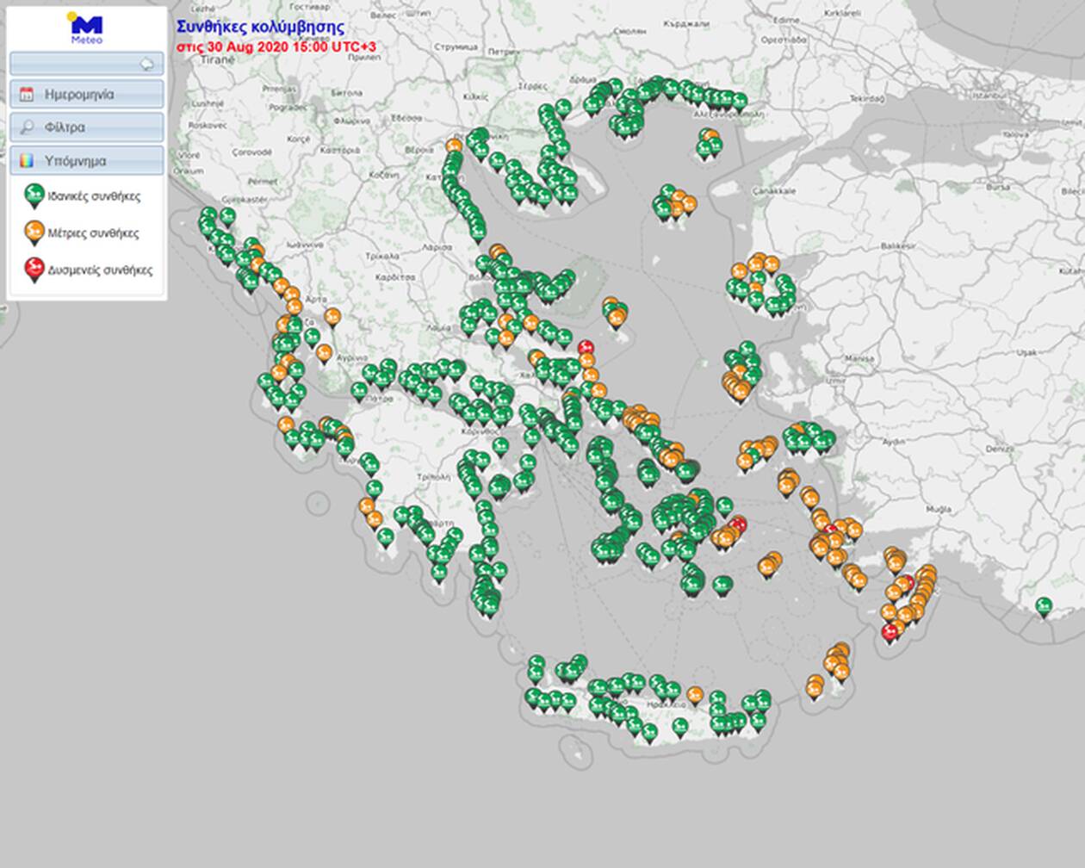Click the red Δυσμενείς συνθήκες legend pin

pos(33,269)
